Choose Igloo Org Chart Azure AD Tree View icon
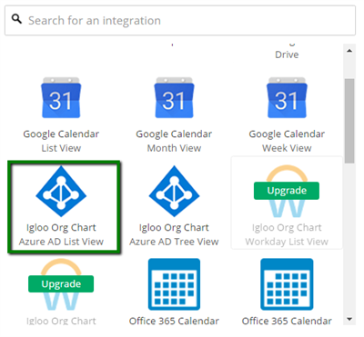 pos(174,192)
